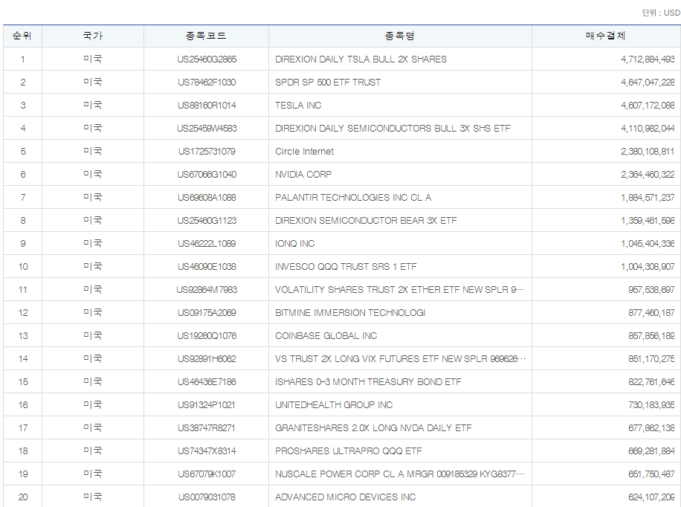This screenshot has height=507, width=681.
Task: Click stock code US92864M7983
Action: point(207,289)
